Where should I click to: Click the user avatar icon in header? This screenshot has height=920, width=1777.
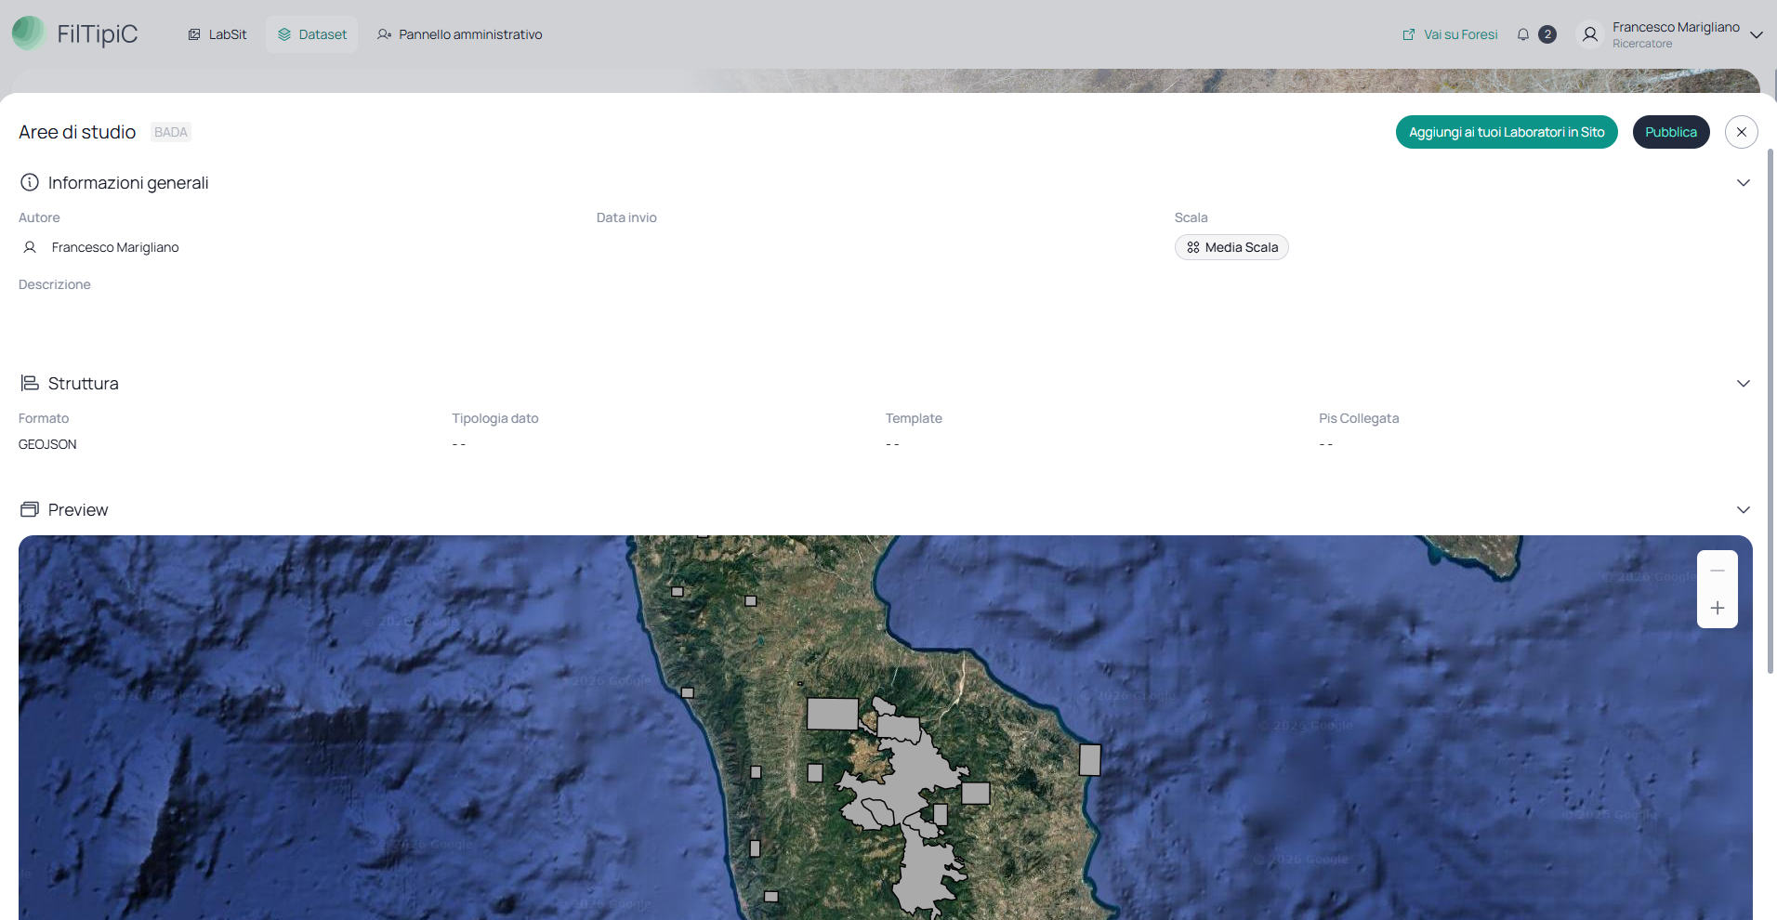pos(1590,34)
